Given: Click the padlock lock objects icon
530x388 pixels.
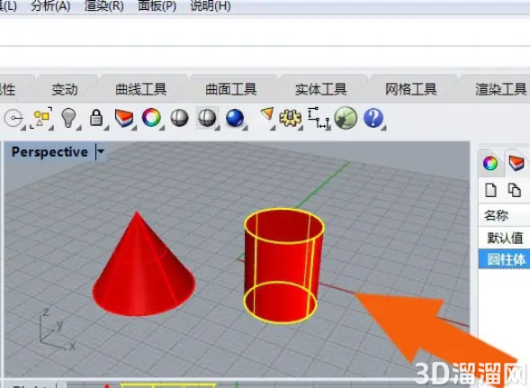Looking at the screenshot, I should point(97,119).
